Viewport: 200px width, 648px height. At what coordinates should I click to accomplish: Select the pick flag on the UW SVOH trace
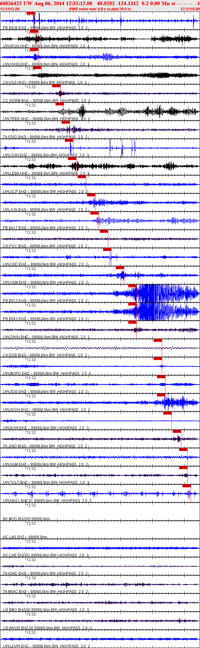point(161,395)
